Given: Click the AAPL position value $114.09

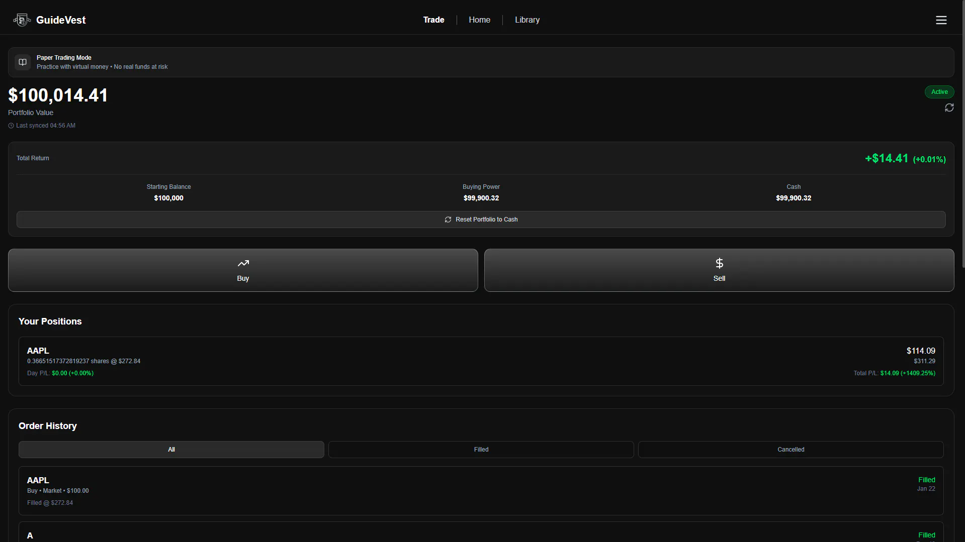Looking at the screenshot, I should (921, 351).
